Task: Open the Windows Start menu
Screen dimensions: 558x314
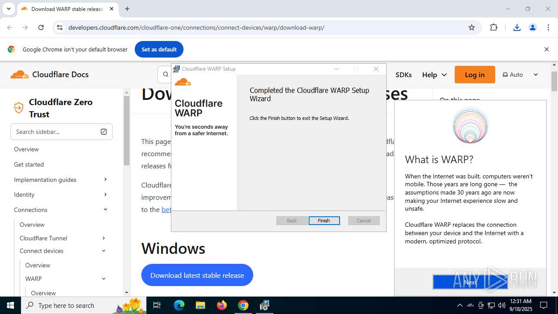Action: 10,305
